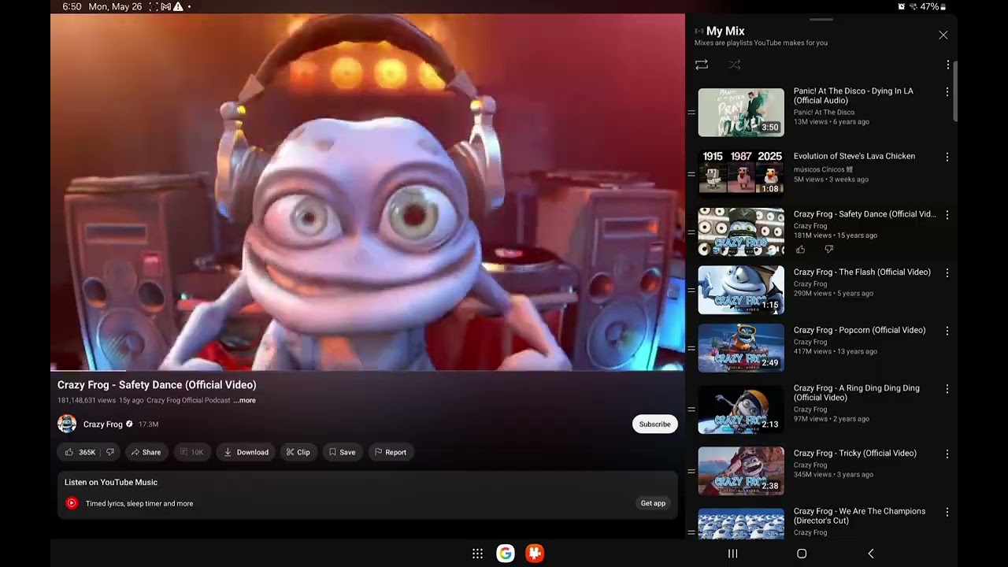Select Crazy Frog - Popcorn title
Screen dimensions: 1008x567
(859, 331)
